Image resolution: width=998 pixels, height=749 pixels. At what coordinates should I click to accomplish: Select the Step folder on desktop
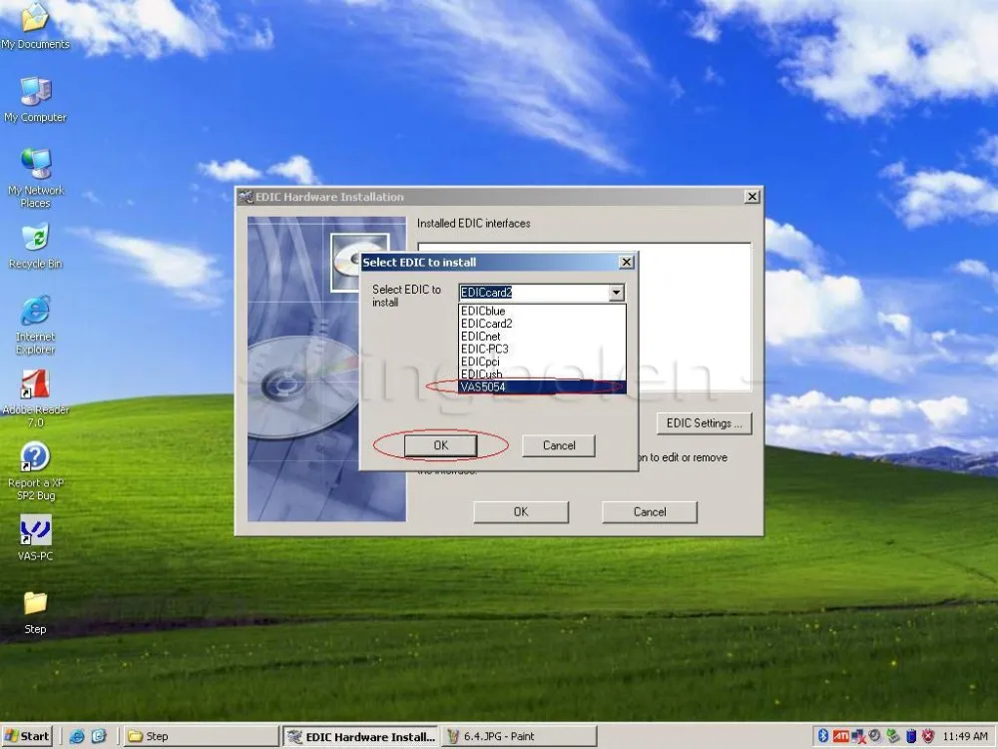[35, 611]
